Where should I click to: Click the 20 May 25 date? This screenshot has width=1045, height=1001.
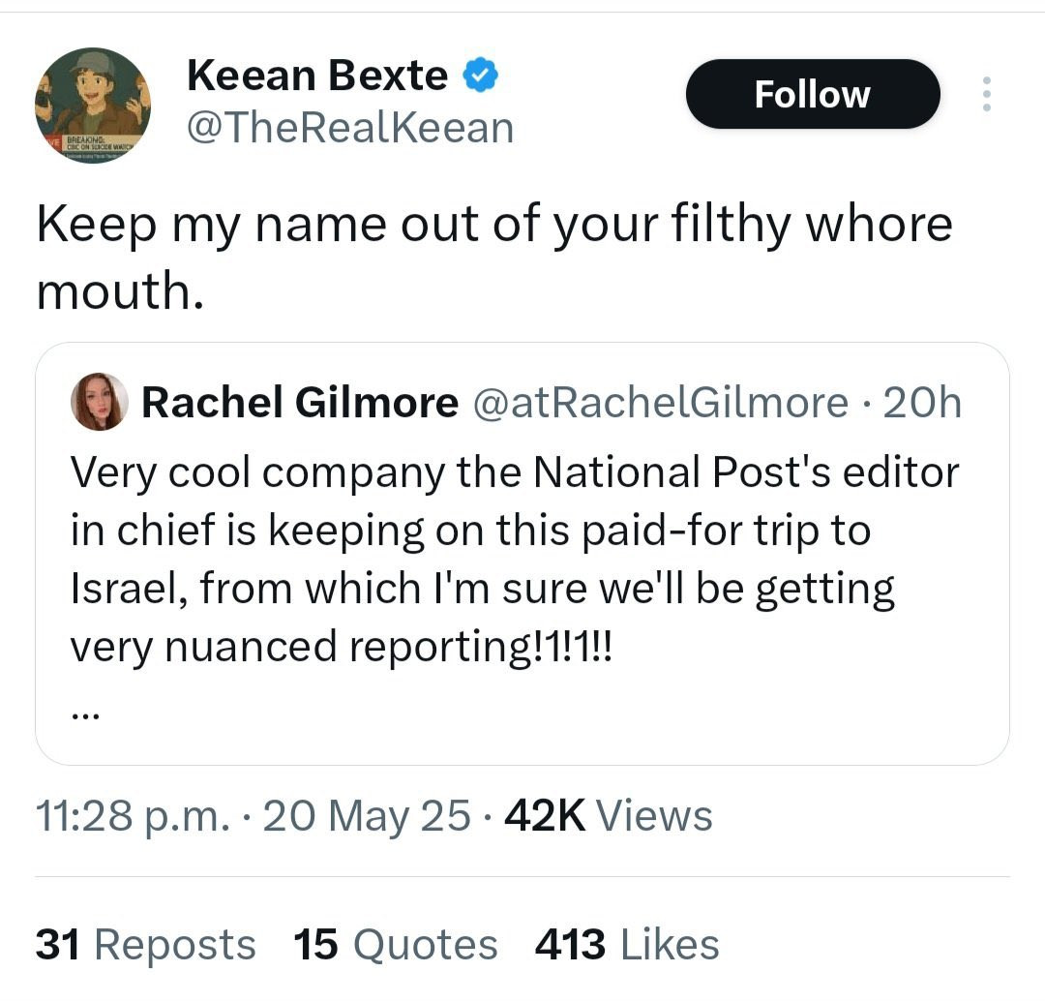point(366,815)
